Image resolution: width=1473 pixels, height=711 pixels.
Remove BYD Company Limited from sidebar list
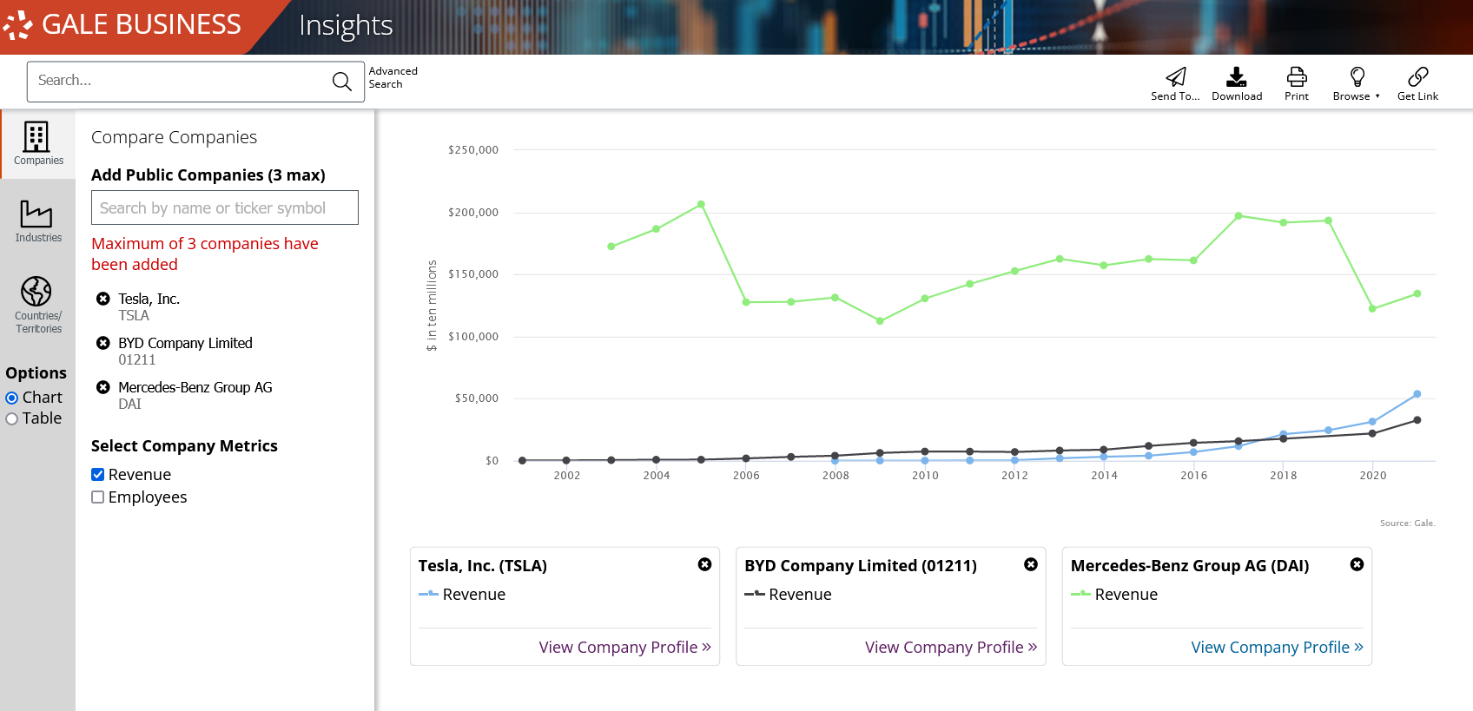pyautogui.click(x=103, y=343)
